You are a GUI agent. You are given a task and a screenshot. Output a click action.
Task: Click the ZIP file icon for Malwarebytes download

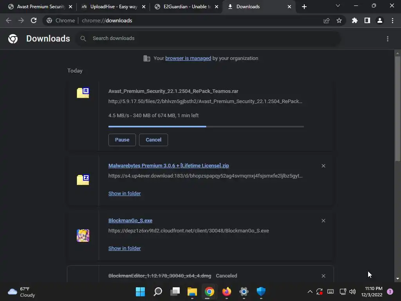click(83, 180)
